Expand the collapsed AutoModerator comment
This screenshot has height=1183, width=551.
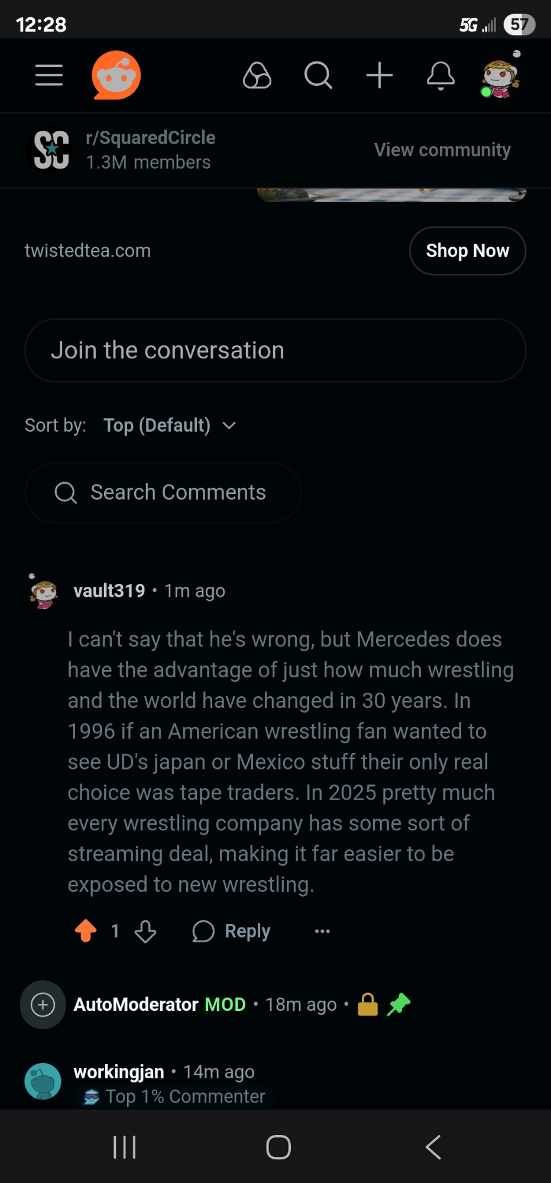[43, 1004]
